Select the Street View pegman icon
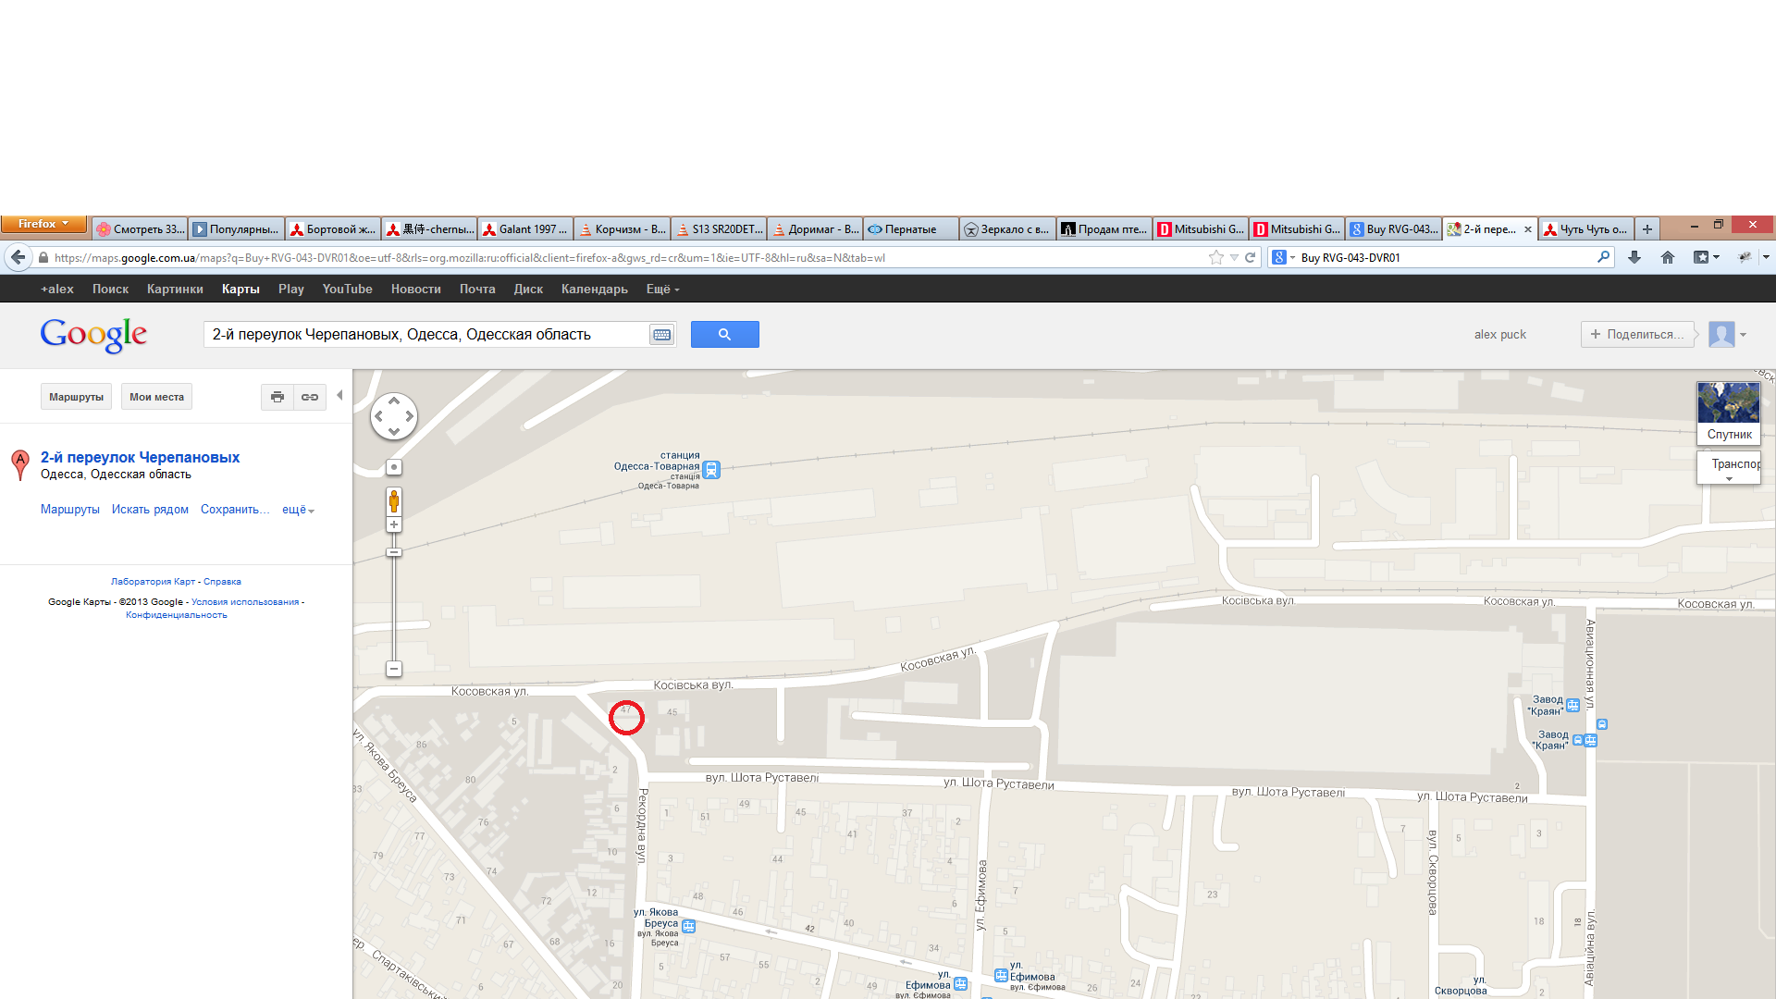 point(394,502)
